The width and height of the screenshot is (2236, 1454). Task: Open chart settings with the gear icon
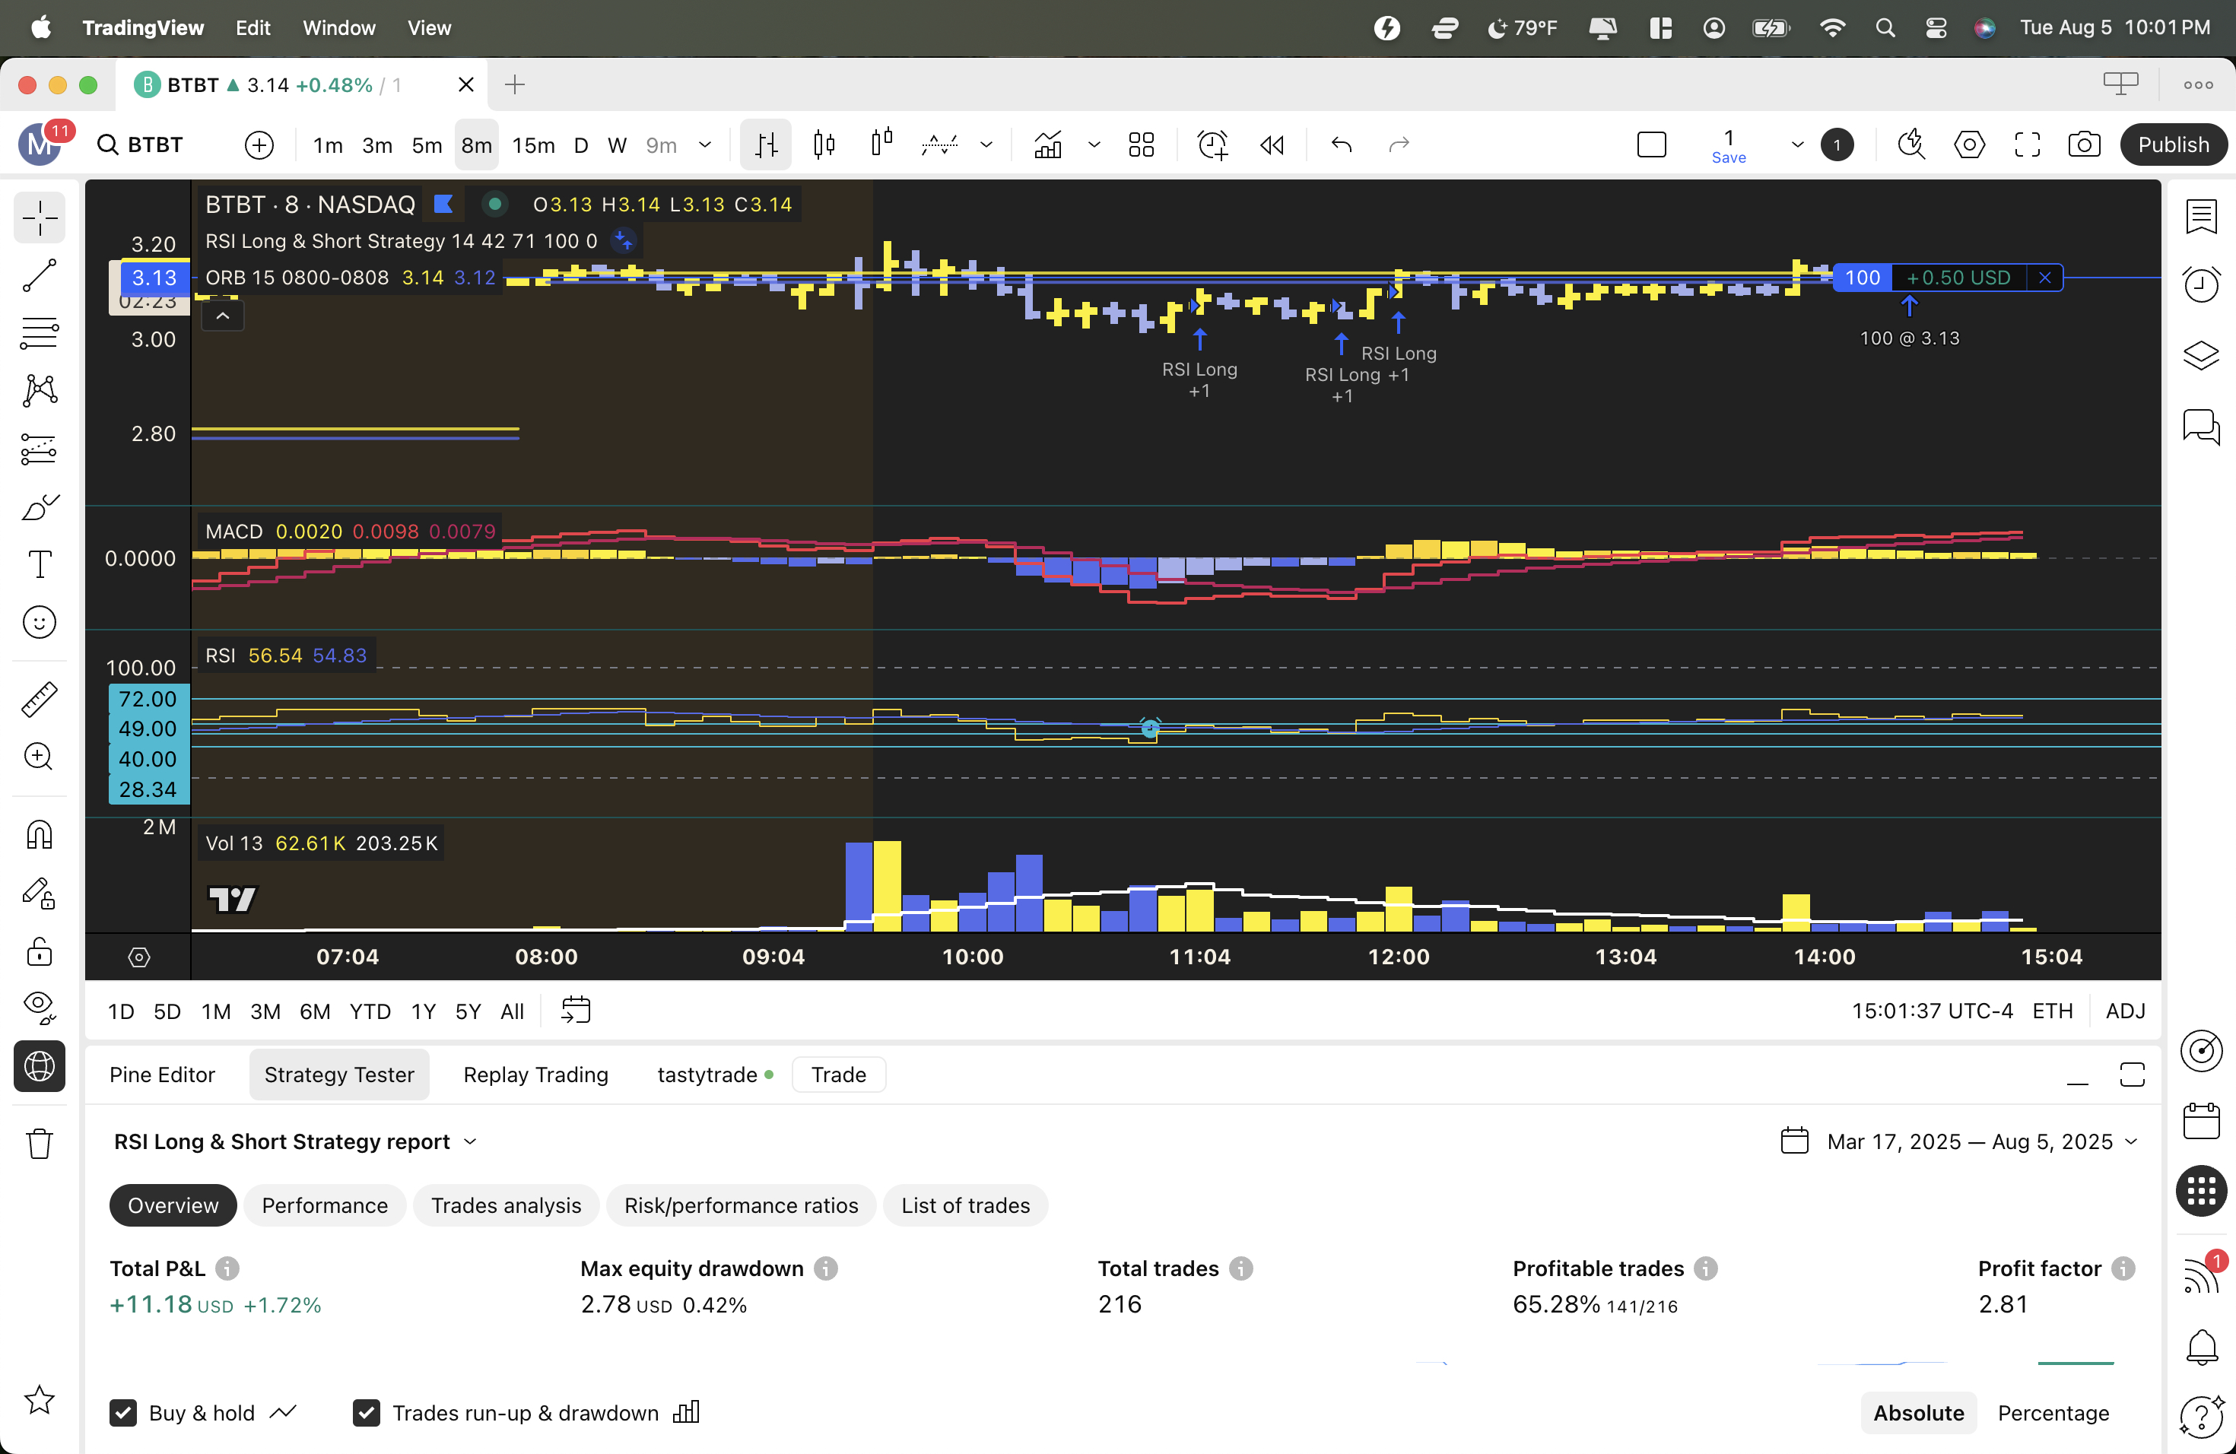[x=1970, y=144]
